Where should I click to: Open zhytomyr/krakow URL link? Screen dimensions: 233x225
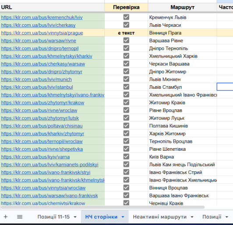point(42,103)
